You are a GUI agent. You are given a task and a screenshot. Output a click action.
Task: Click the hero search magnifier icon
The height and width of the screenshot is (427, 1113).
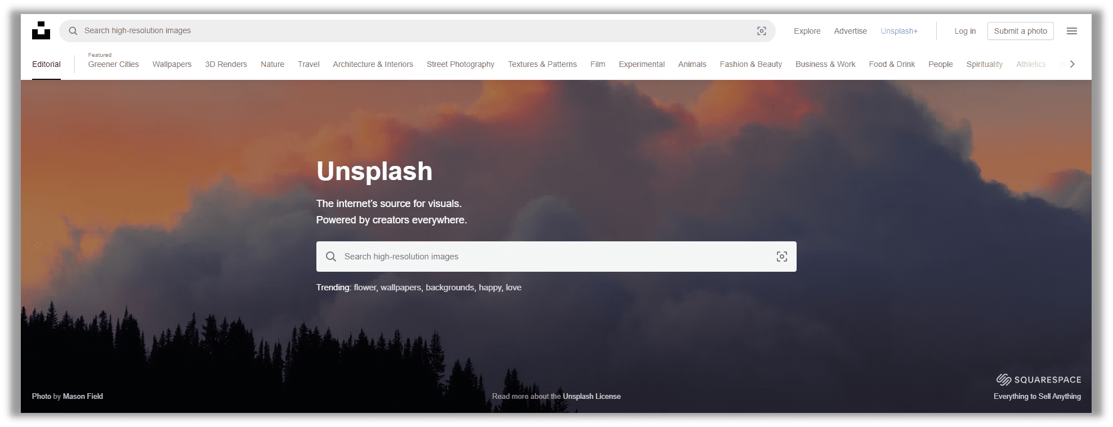pyautogui.click(x=331, y=257)
